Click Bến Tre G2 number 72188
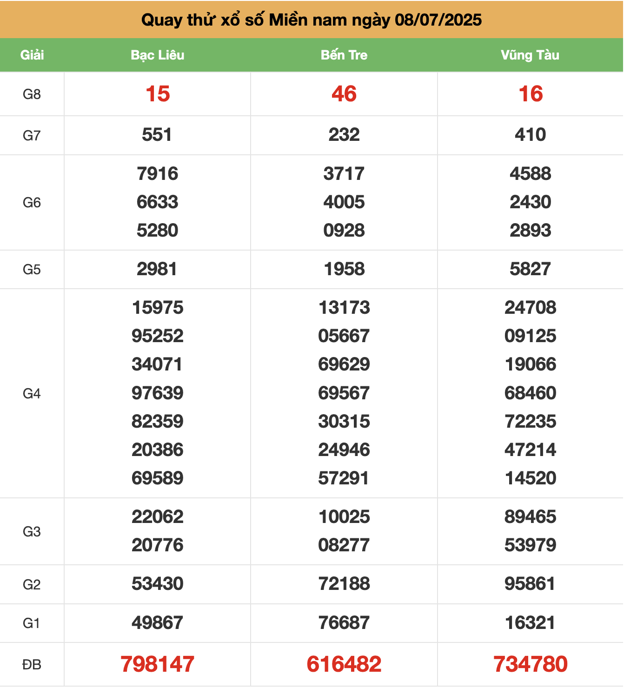 344,584
